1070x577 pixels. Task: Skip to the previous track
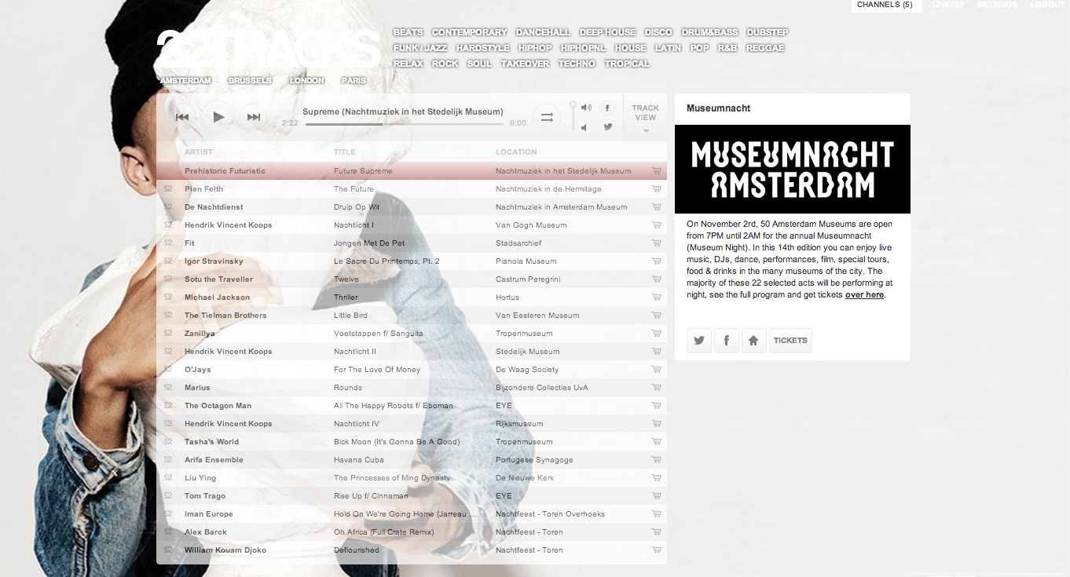[182, 117]
